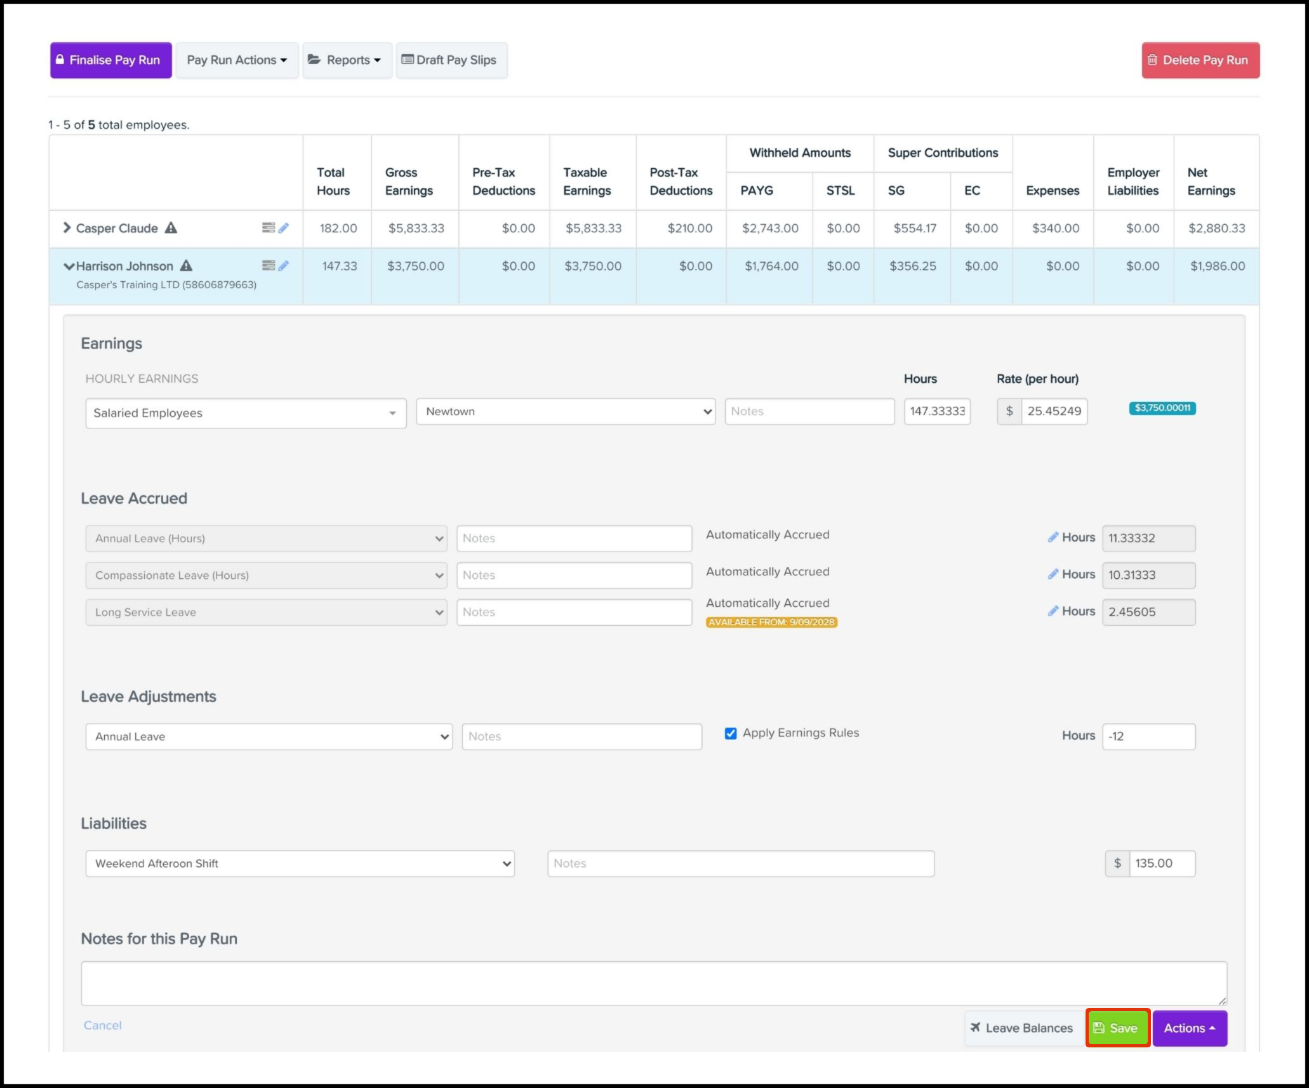Open Newtown location dropdown

tap(565, 411)
